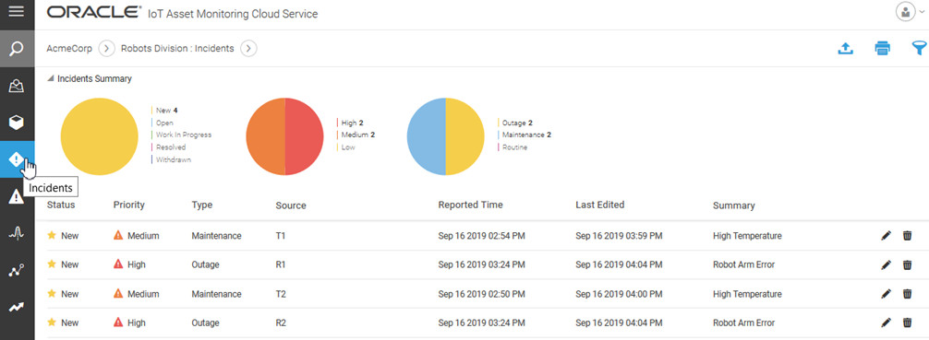
Task: Click the yellow Outage slice of type pie
Action: pyautogui.click(x=465, y=136)
